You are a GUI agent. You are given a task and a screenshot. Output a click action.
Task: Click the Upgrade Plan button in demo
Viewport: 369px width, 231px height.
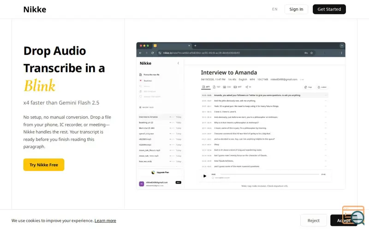pos(160,172)
